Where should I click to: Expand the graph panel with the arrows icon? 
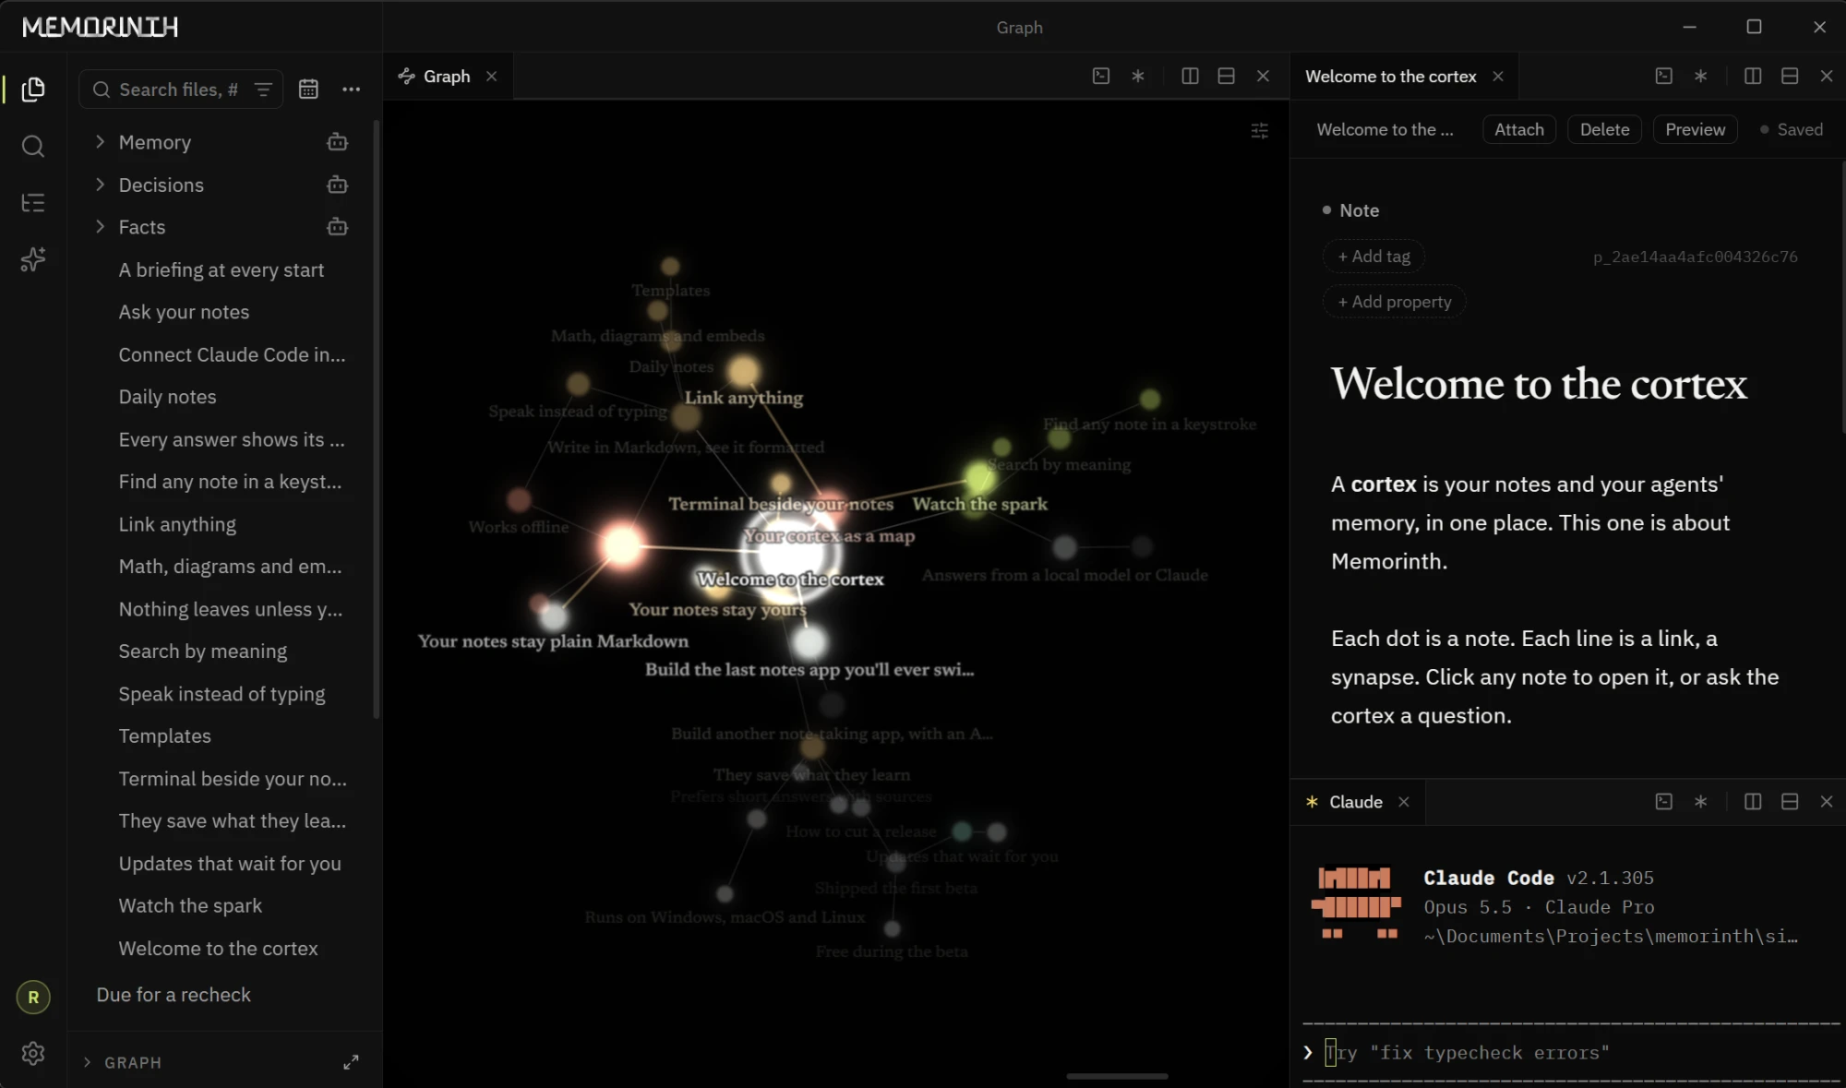coord(351,1062)
